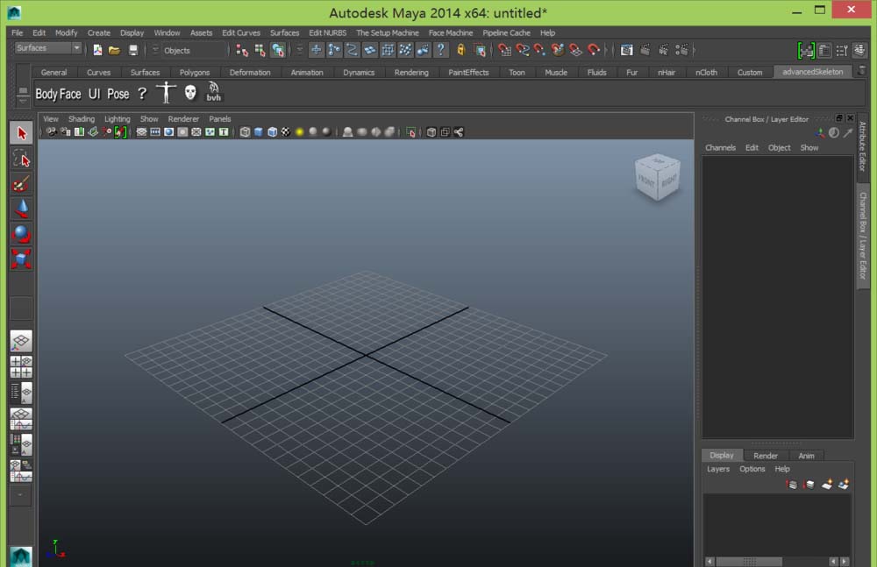877x567 pixels.
Task: Click the Pose shelf button
Action: (x=118, y=94)
